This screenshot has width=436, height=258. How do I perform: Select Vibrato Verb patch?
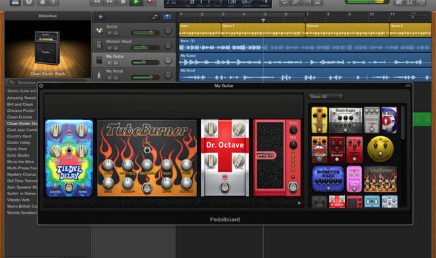(x=18, y=200)
